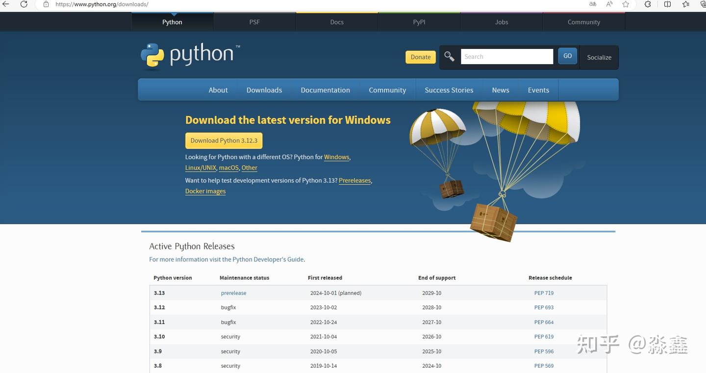This screenshot has height=373, width=706.
Task: Visit the Python Developer's Guide link
Action: pos(268,259)
